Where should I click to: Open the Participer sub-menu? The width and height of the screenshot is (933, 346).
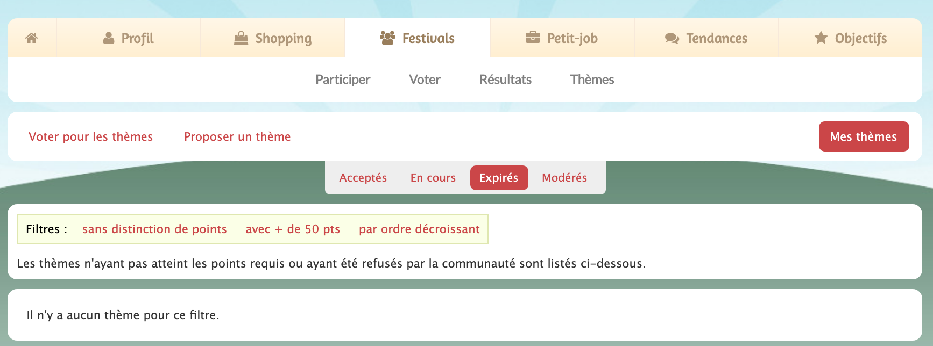[343, 80]
